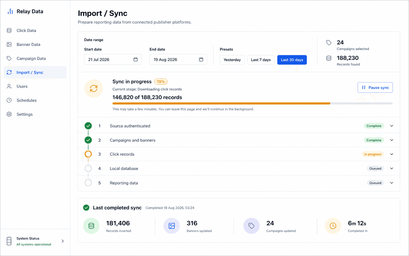Click the Completed in clock icon
This screenshot has height=256, width=409.
point(333,226)
